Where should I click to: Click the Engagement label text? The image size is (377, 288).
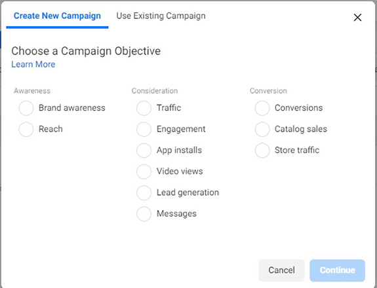tap(181, 129)
